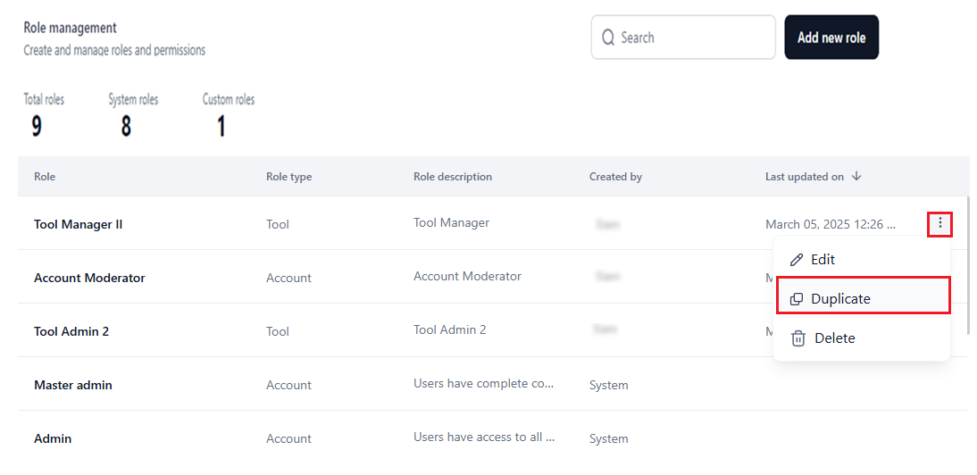This screenshot has height=475, width=977.
Task: Click the Role description column header
Action: tap(452, 177)
